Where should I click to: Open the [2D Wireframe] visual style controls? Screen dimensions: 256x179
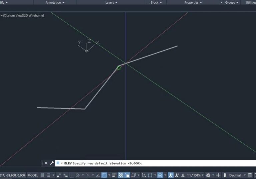(33, 16)
